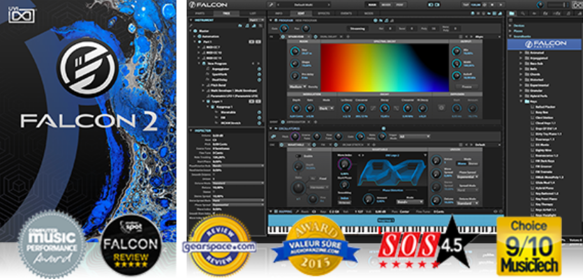Image resolution: width=583 pixels, height=279 pixels.
Task: Click the wrench icon beside the preset name
Action: point(270,5)
